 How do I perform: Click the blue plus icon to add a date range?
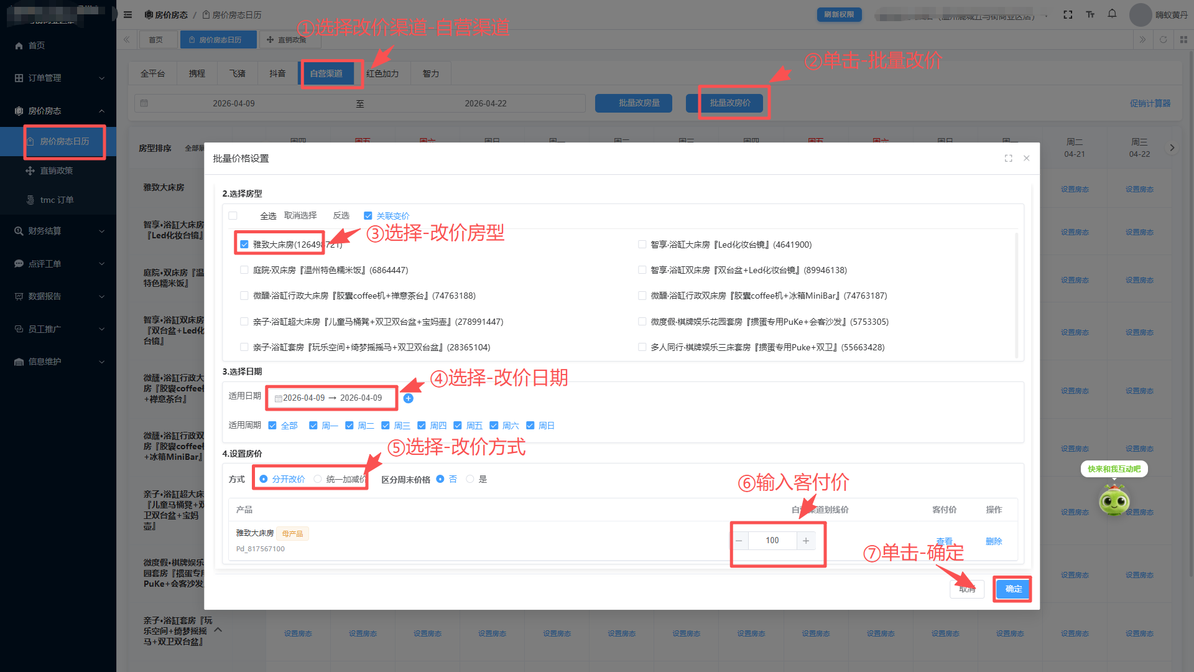[408, 398]
